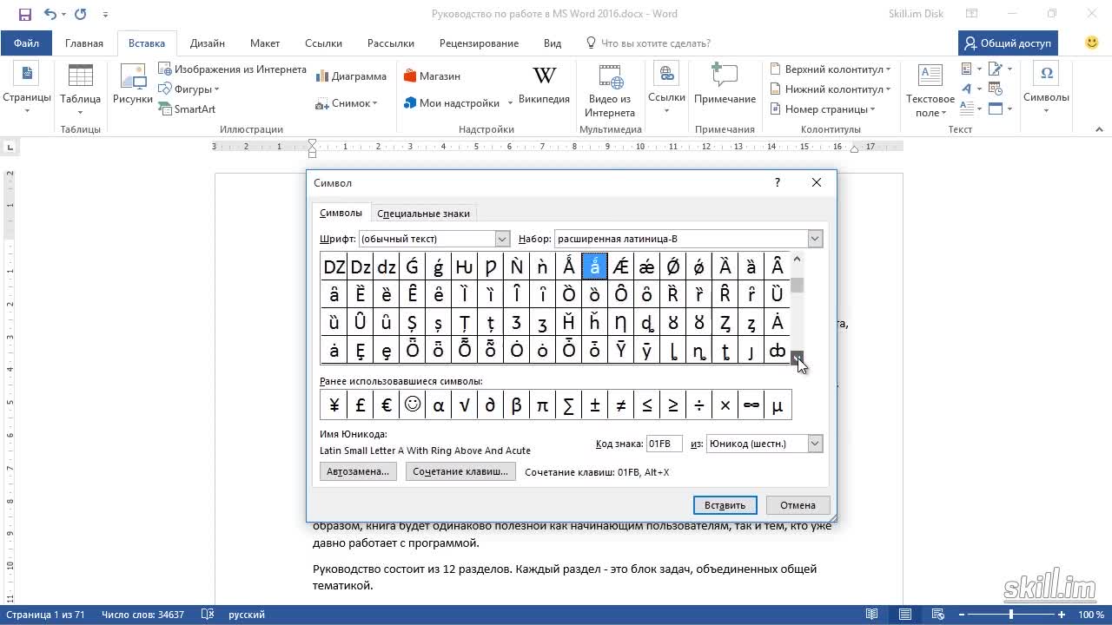Open the Рецензирование tab
This screenshot has width=1112, height=625.
pos(479,43)
